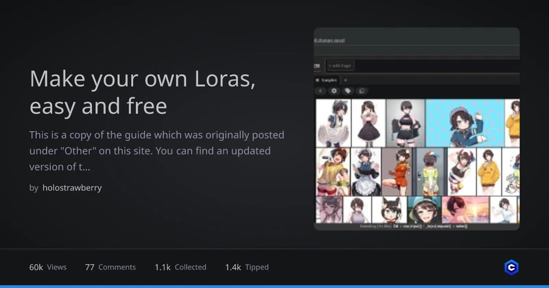Image resolution: width=549 pixels, height=288 pixels.
Task: Click the 'add tags' input field
Action: [x=340, y=66]
